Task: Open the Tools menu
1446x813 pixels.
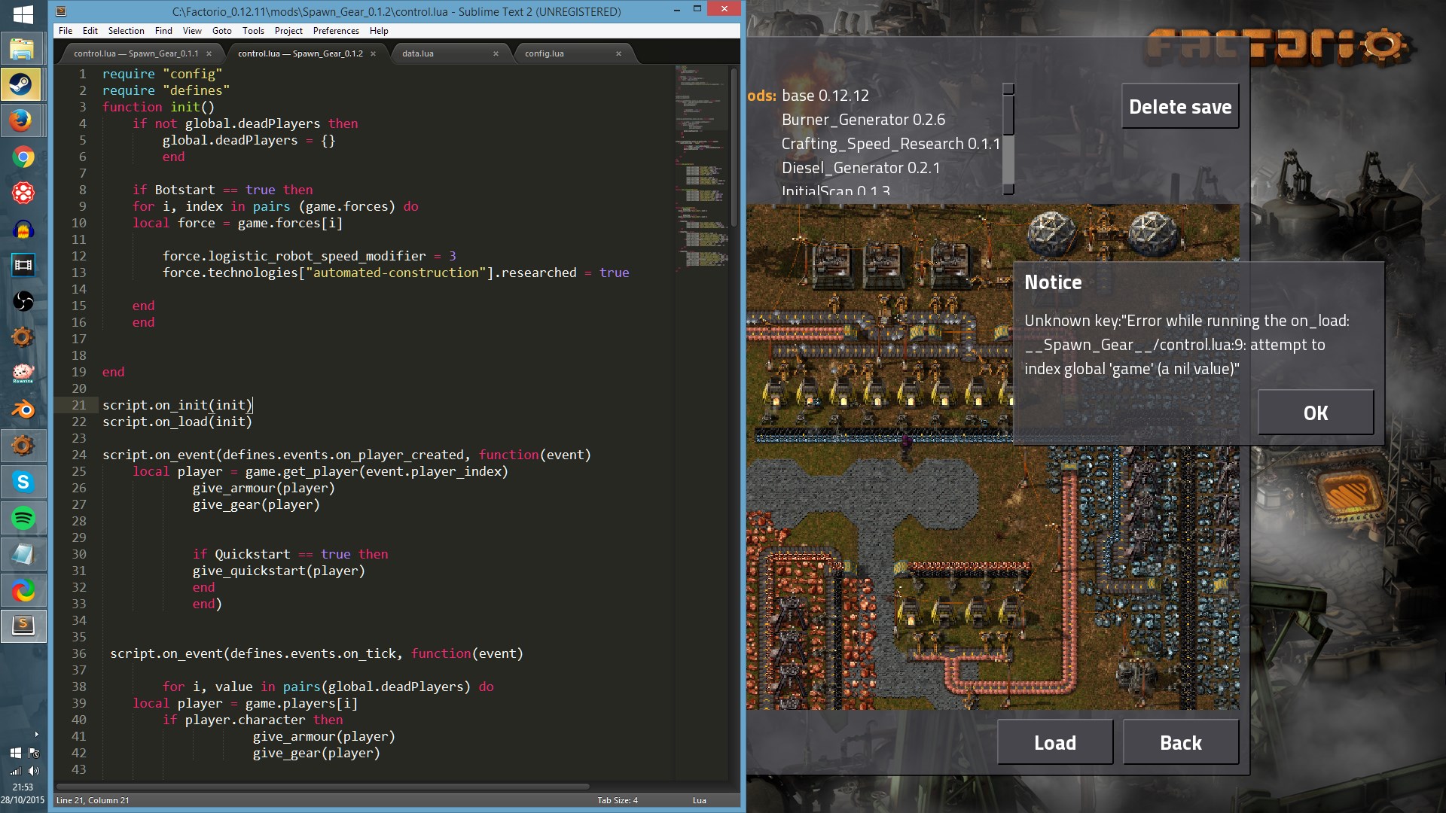Action: (x=253, y=31)
